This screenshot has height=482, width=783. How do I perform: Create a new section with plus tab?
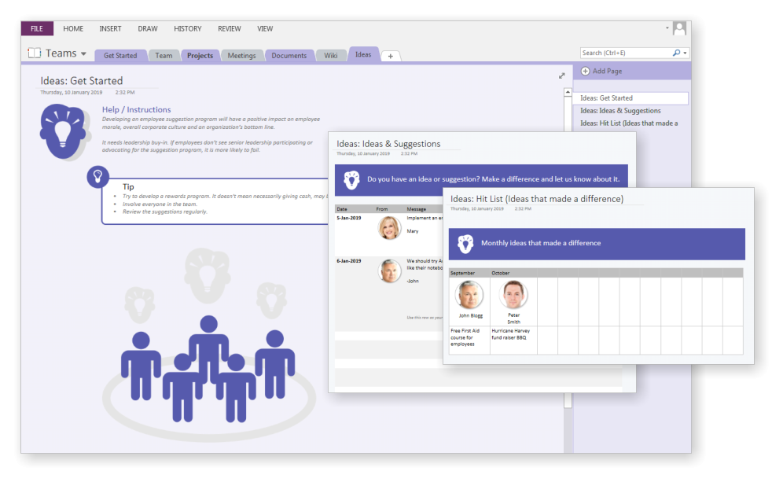coord(391,56)
